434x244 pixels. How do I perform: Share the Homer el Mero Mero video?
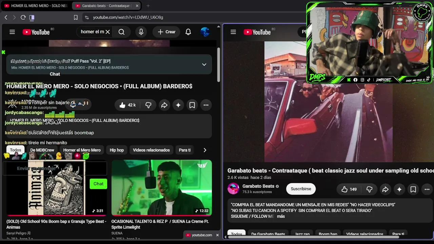pyautogui.click(x=164, y=105)
